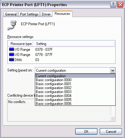Expand the Setting based on dropdown arrow
This screenshot has height=138, width=125.
pos(113,71)
